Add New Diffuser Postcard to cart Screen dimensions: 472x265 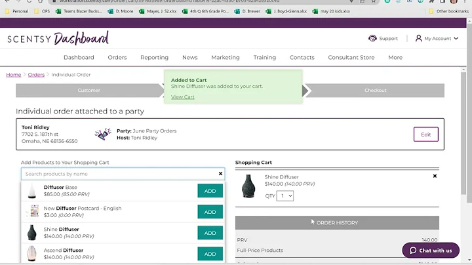pyautogui.click(x=210, y=212)
